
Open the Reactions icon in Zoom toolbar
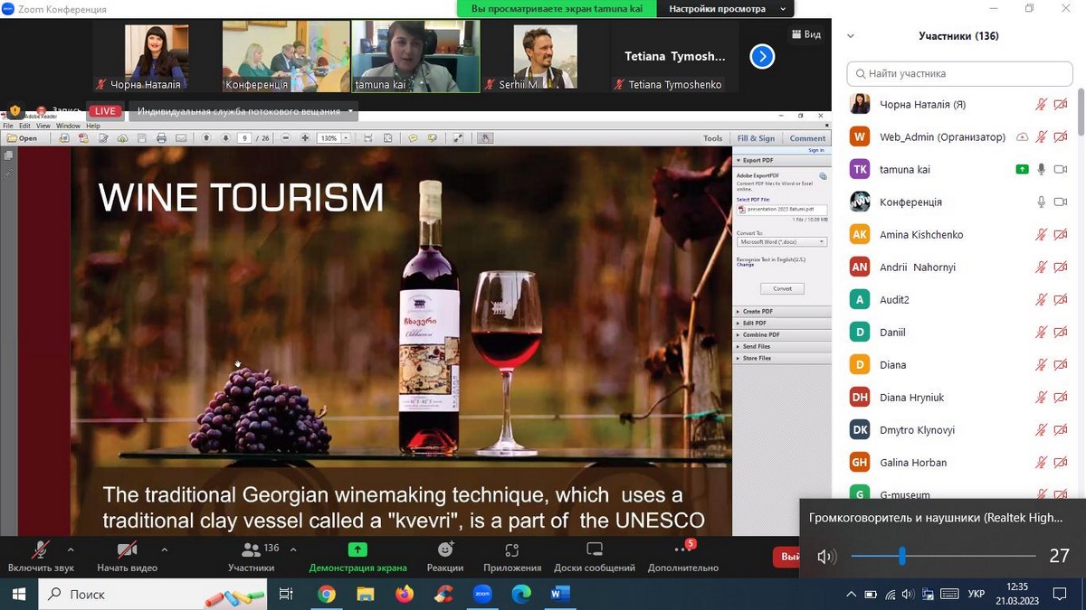444,549
